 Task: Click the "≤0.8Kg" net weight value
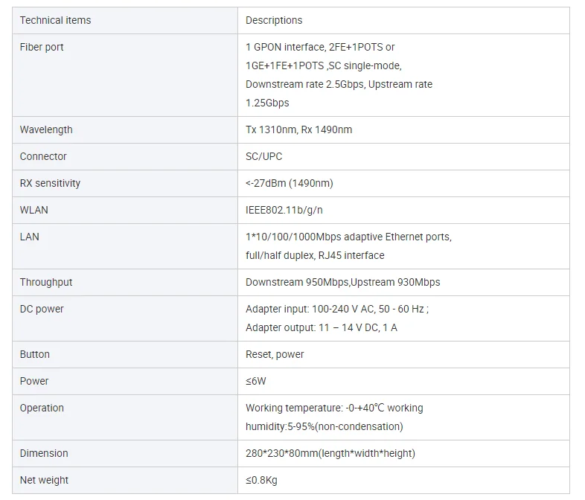(261, 480)
